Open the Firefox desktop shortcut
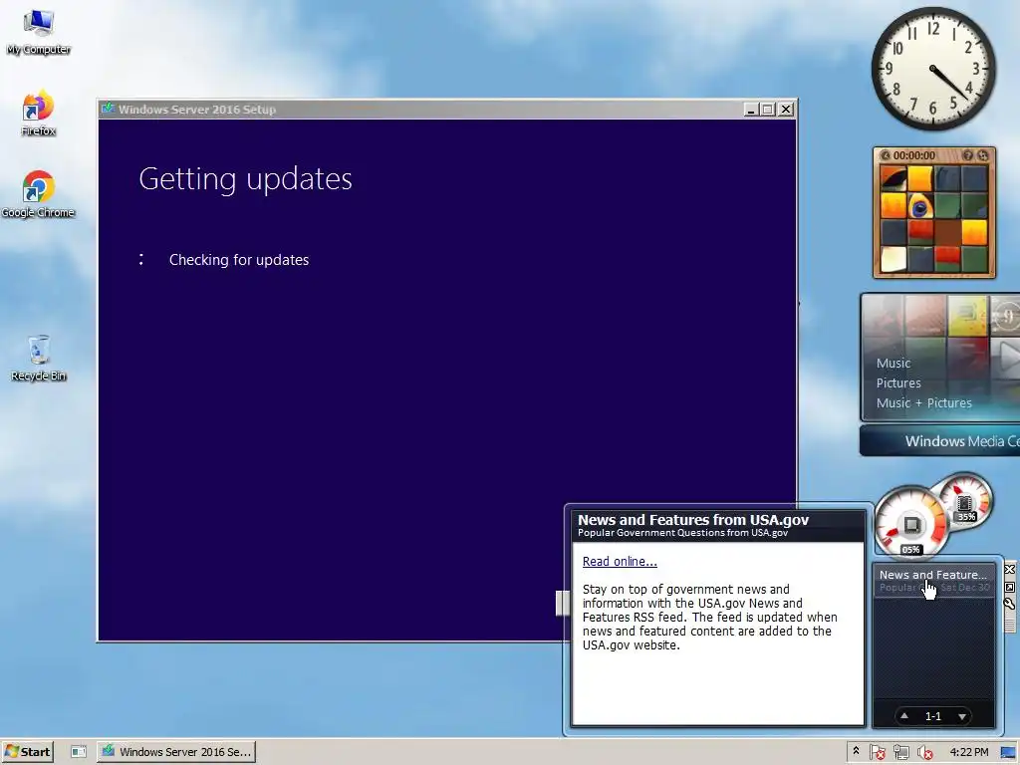This screenshot has width=1020, height=765. [38, 113]
